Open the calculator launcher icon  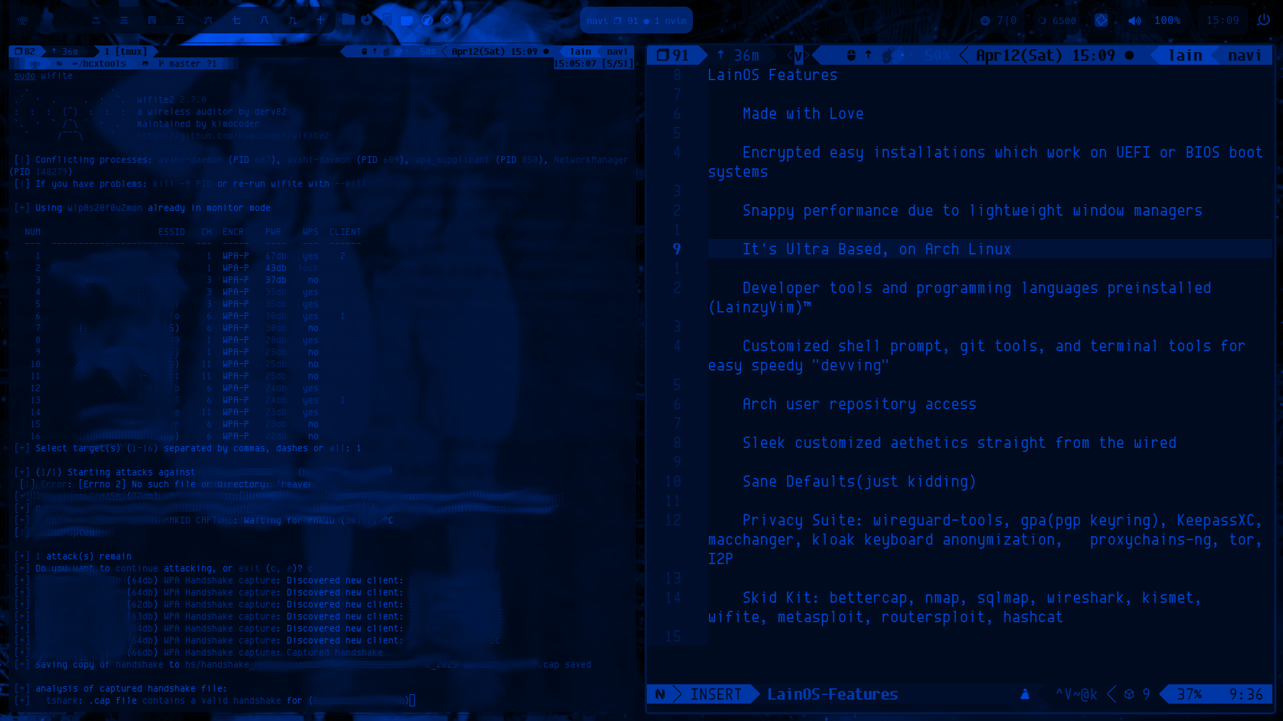pyautogui.click(x=387, y=20)
